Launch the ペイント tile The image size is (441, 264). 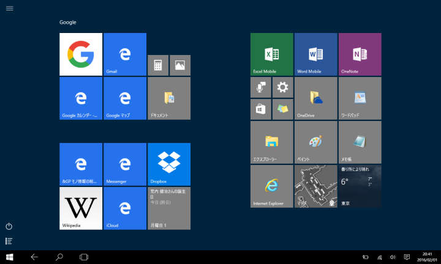click(x=316, y=142)
